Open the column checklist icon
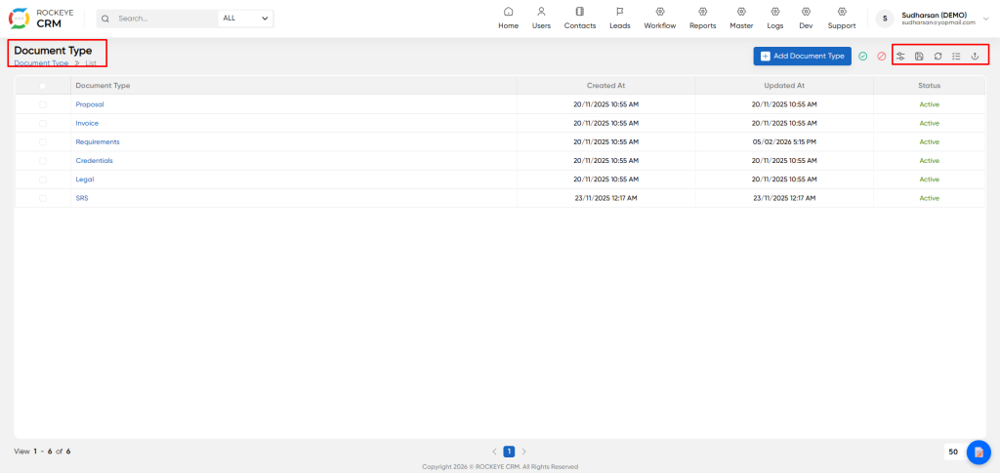This screenshot has height=473, width=1000. coord(956,56)
